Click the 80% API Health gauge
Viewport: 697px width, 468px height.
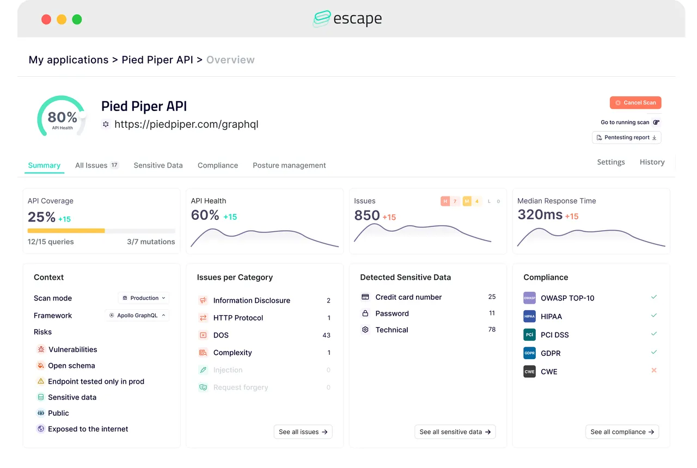[62, 116]
